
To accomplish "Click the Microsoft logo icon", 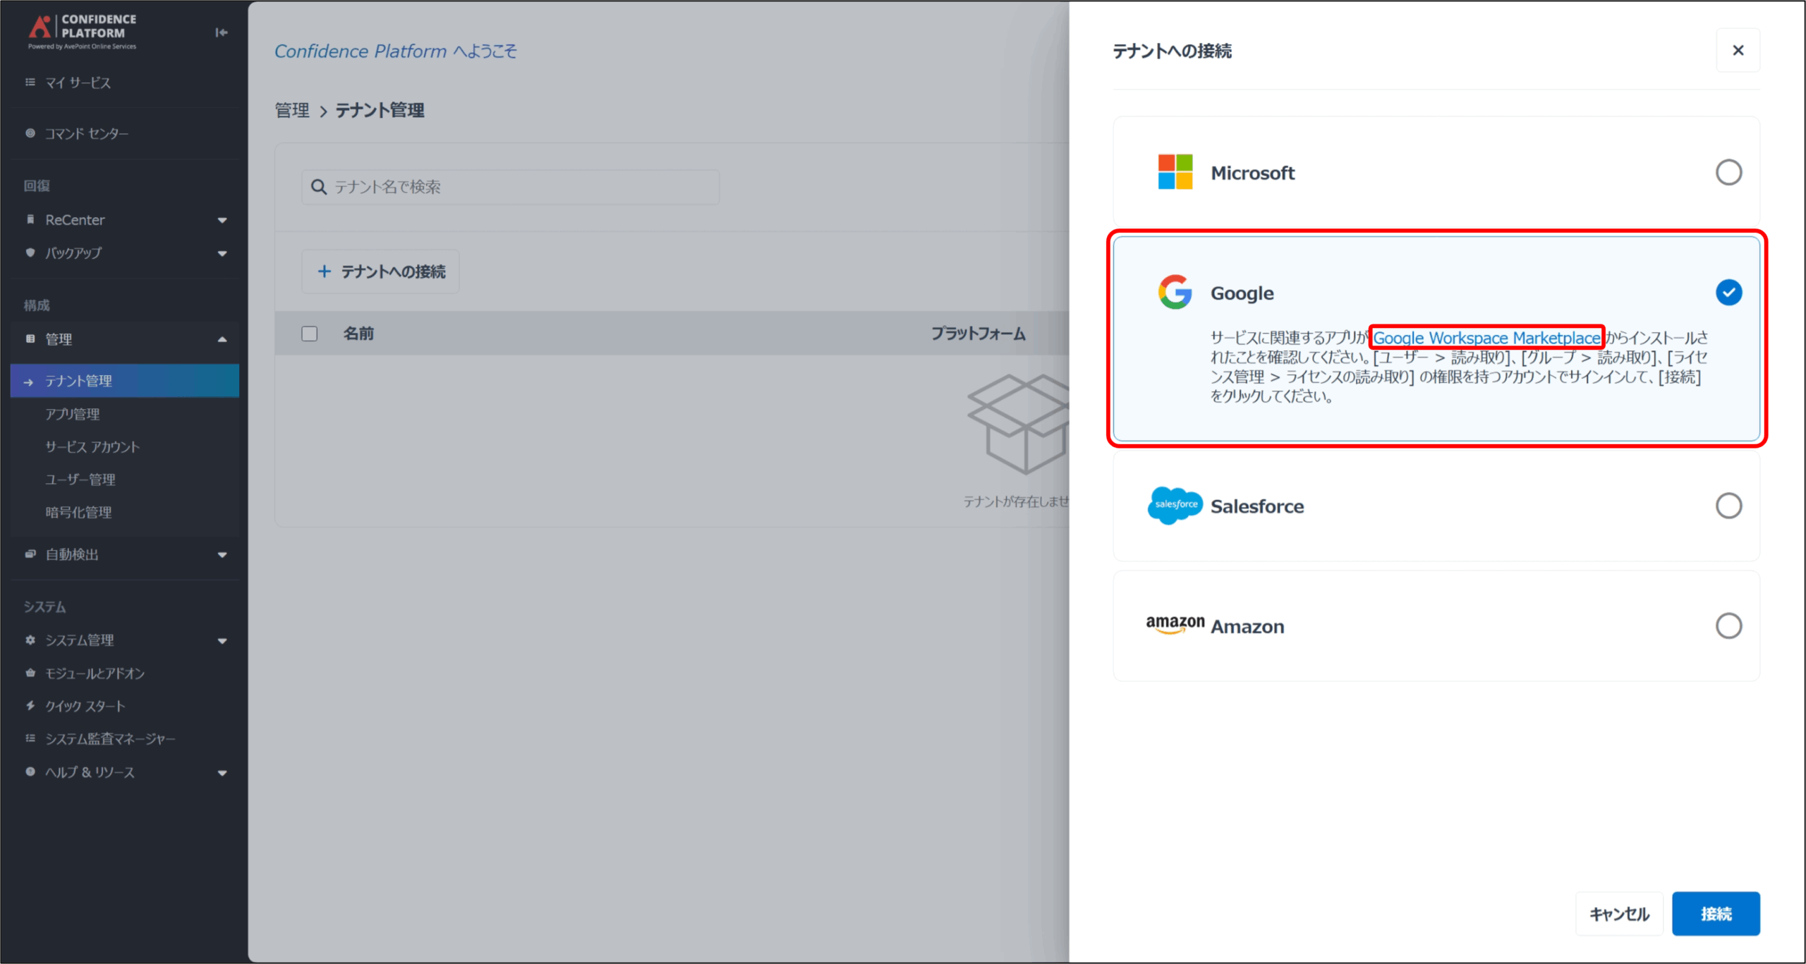I will pyautogui.click(x=1175, y=172).
